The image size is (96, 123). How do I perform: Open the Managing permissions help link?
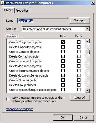[x=20, y=109]
